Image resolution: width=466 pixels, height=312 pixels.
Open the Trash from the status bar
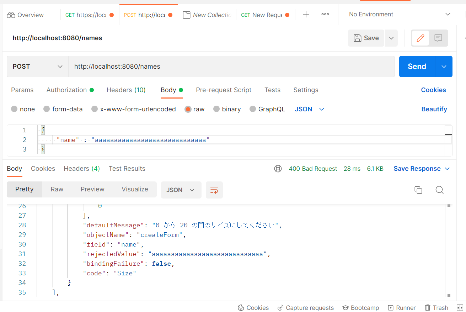coord(436,307)
